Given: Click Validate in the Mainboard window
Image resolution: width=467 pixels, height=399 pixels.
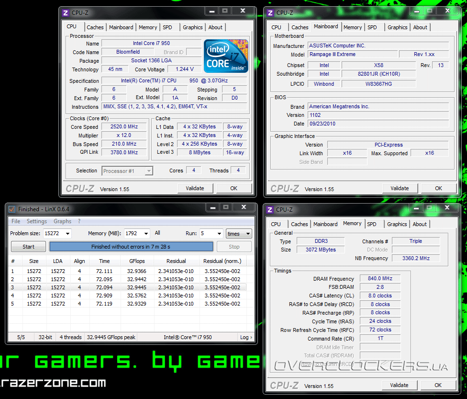Looking at the screenshot, I should 400,188.
